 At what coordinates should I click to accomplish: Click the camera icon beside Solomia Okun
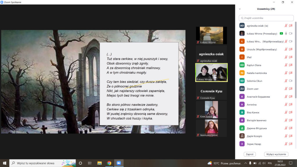(x=291, y=81)
